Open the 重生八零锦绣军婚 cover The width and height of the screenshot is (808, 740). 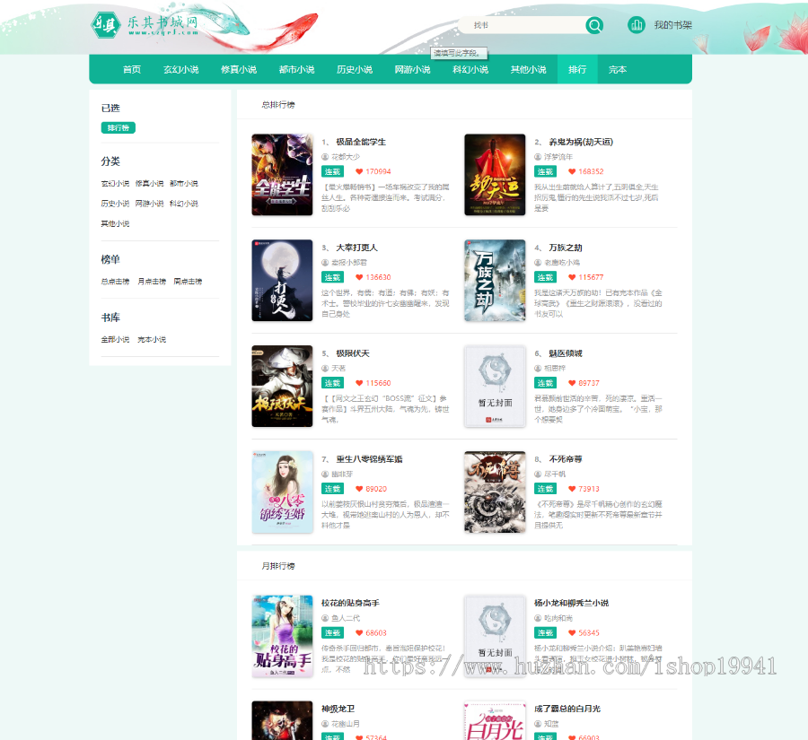282,492
